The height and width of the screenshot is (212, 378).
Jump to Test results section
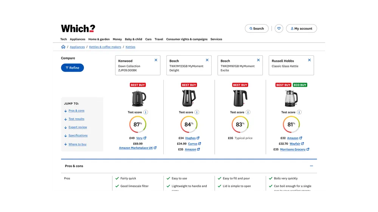[x=76, y=119]
